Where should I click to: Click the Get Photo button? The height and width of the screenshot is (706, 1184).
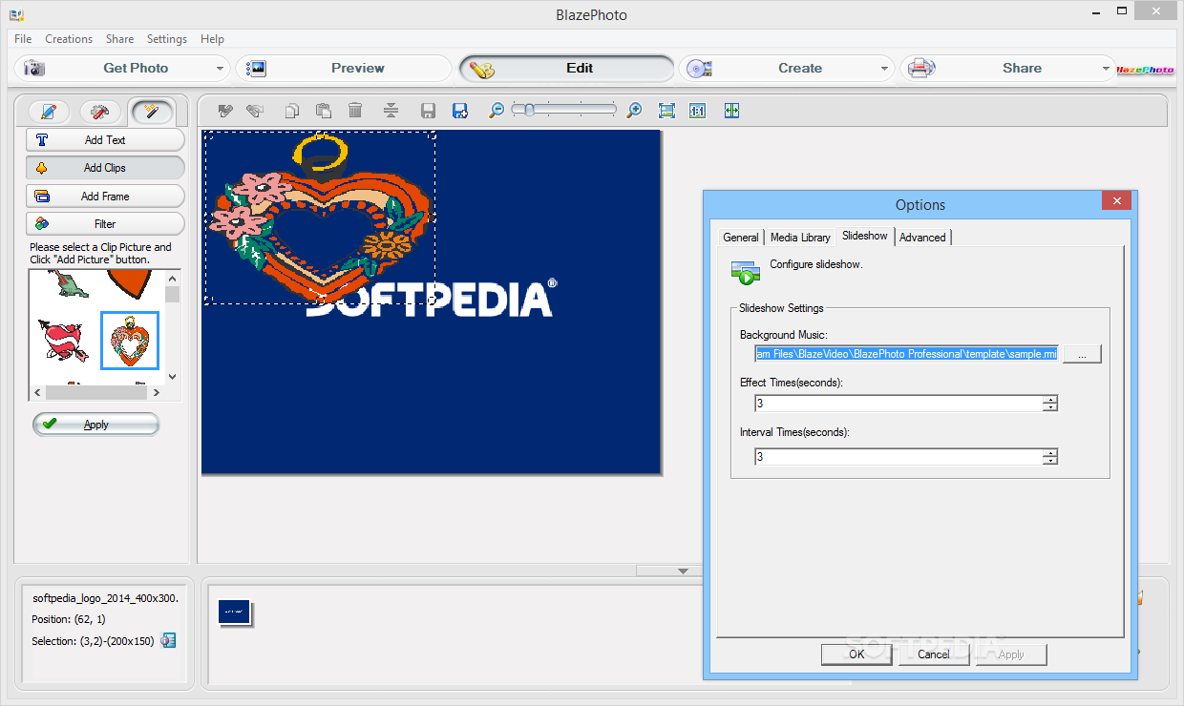[122, 69]
